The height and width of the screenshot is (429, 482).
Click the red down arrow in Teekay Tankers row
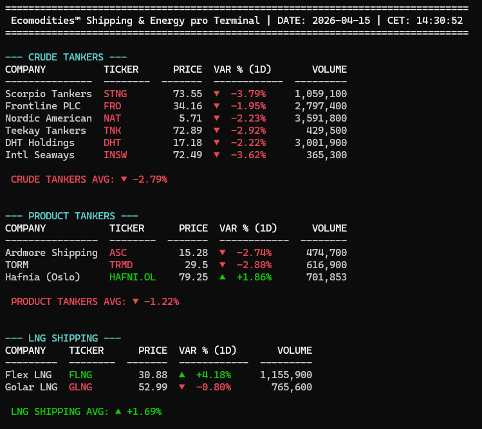click(217, 131)
